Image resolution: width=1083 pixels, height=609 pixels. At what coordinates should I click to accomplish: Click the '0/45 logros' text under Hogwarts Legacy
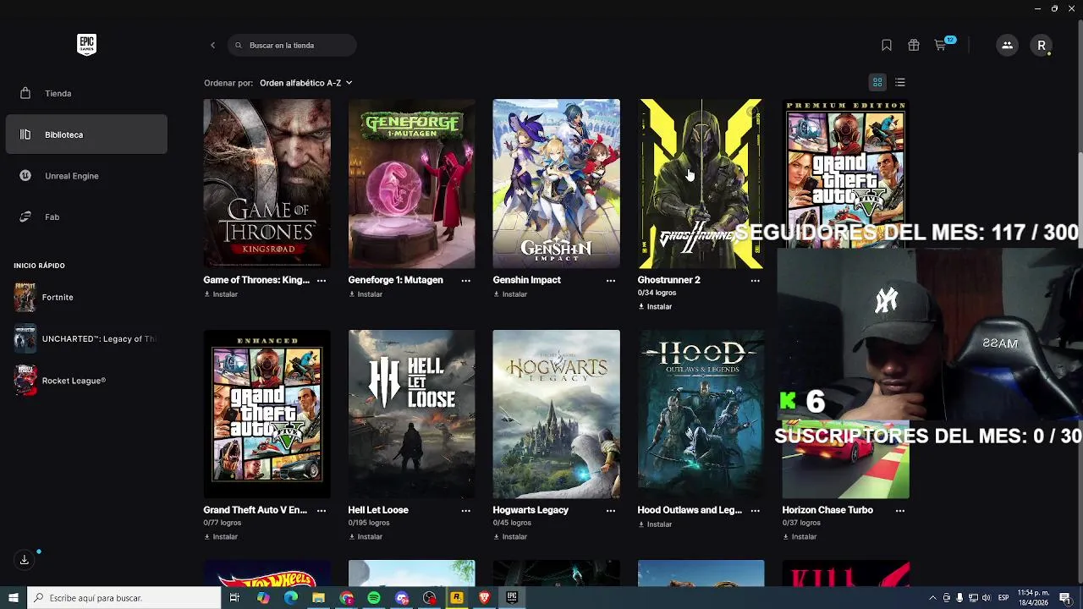[512, 523]
